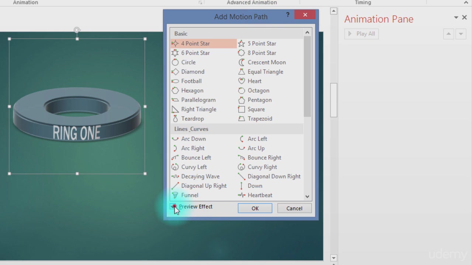Open the Animation ribbon section
Screen dimensions: 472x265
pos(25,3)
